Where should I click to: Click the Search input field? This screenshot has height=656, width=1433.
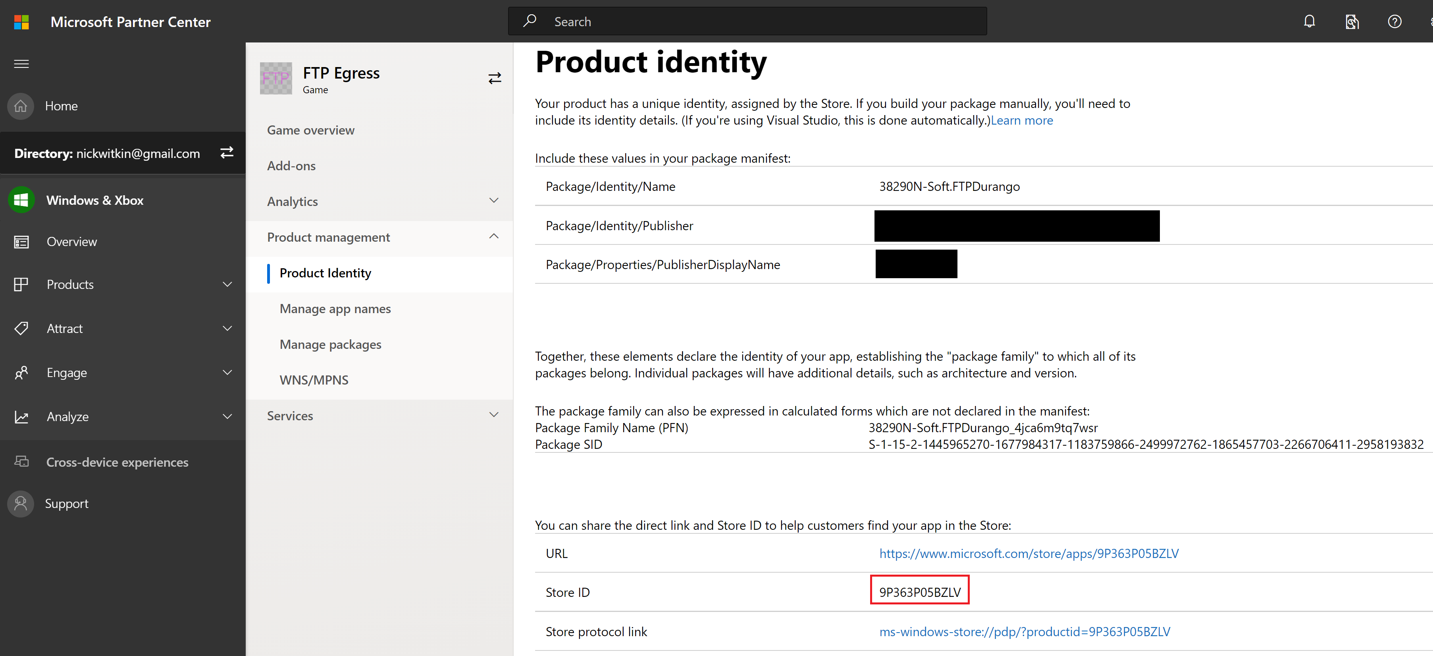(x=747, y=21)
